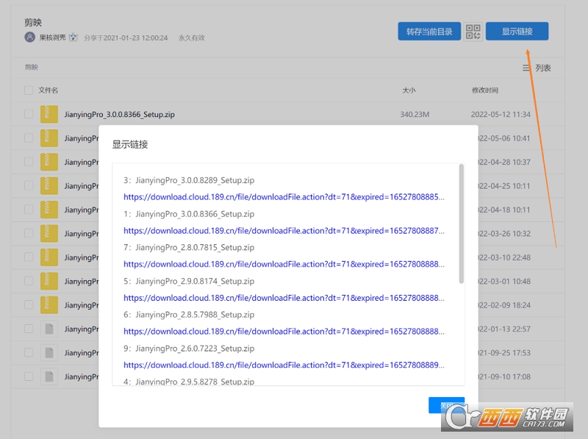Click the yellow zip folder icon in second row
588x439 pixels.
[49, 138]
